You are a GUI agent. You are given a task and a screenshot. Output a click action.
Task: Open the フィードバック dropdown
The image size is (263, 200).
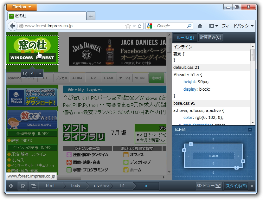pos(238,26)
